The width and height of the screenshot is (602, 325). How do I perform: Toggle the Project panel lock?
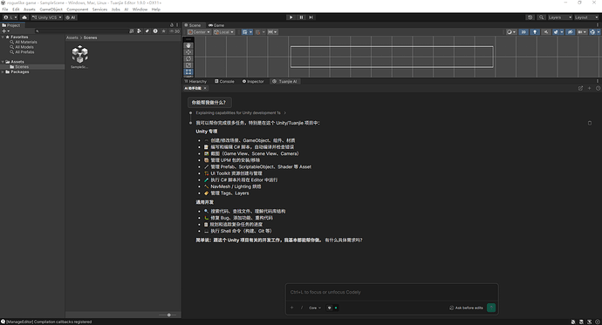click(x=172, y=25)
